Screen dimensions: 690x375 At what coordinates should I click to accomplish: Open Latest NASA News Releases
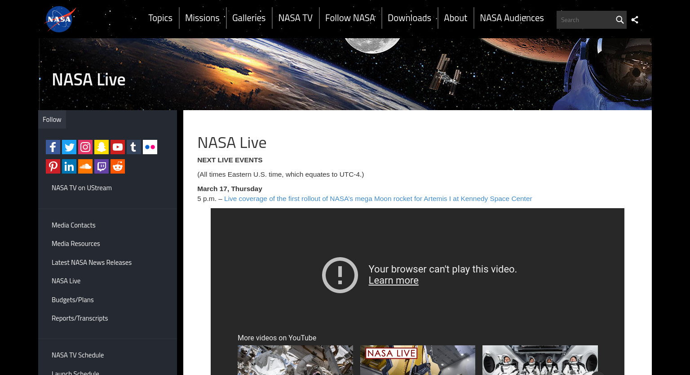[x=92, y=263]
